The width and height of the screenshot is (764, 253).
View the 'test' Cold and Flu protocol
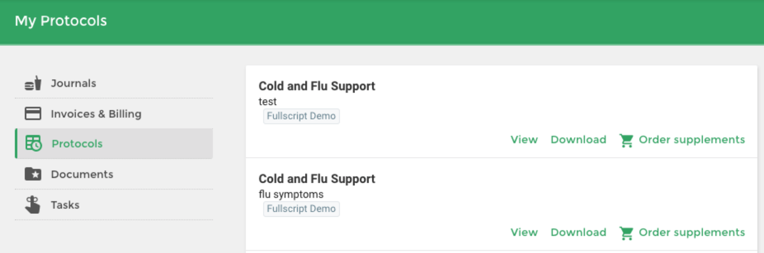(524, 140)
